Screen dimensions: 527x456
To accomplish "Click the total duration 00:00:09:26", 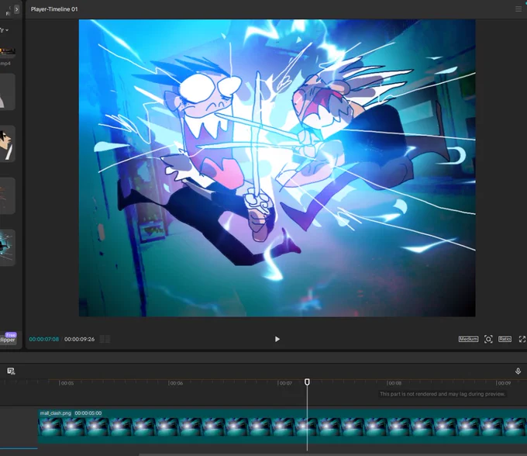I will tap(79, 339).
